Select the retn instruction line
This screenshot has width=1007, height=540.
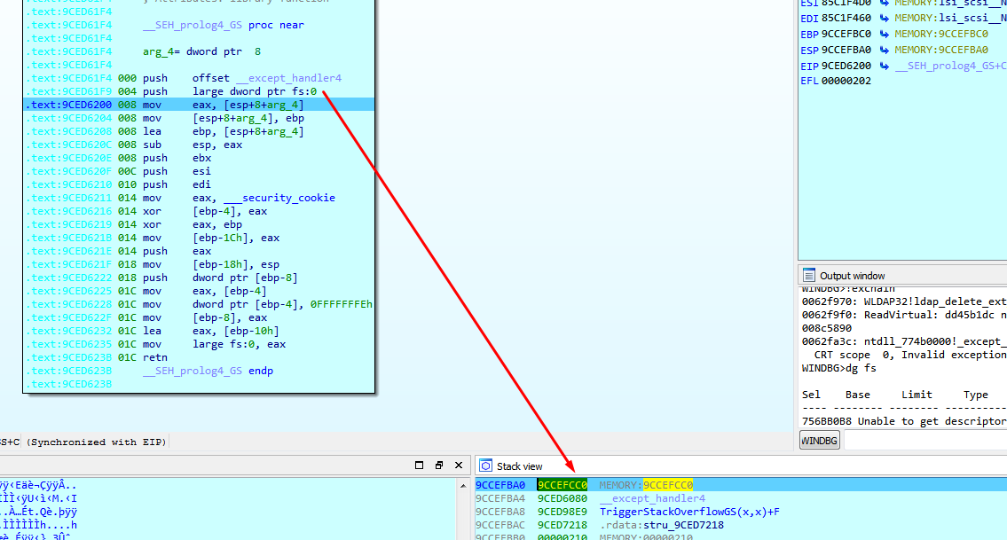156,357
